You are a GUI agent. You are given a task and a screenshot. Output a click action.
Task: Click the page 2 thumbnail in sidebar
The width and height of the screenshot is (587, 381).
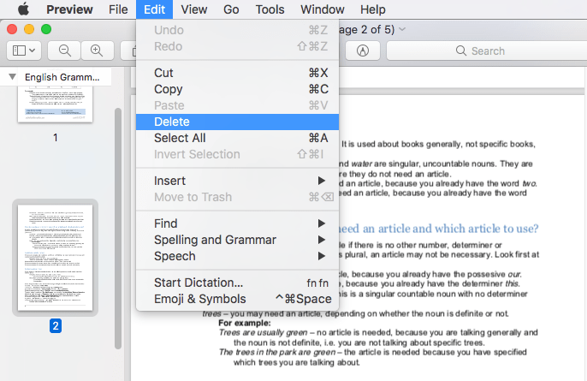click(x=56, y=259)
